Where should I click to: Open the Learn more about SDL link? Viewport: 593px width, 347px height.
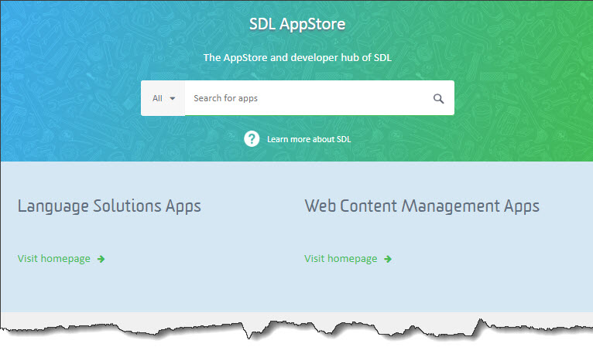(309, 139)
